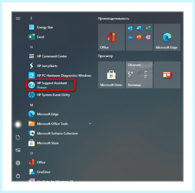Open the red News tile
The width and height of the screenshot is (195, 193).
click(167, 75)
